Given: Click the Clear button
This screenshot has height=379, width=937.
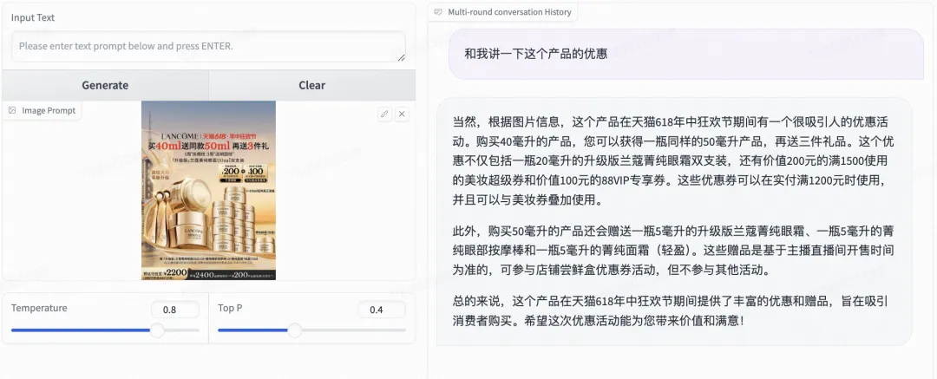Looking at the screenshot, I should pos(312,85).
